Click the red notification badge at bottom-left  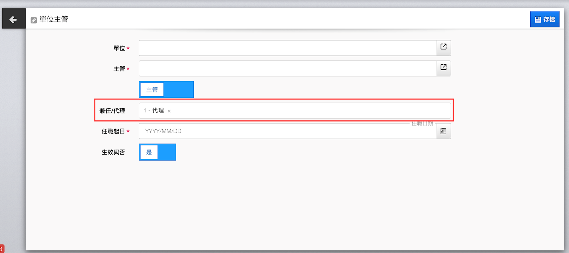pyautogui.click(x=2, y=249)
